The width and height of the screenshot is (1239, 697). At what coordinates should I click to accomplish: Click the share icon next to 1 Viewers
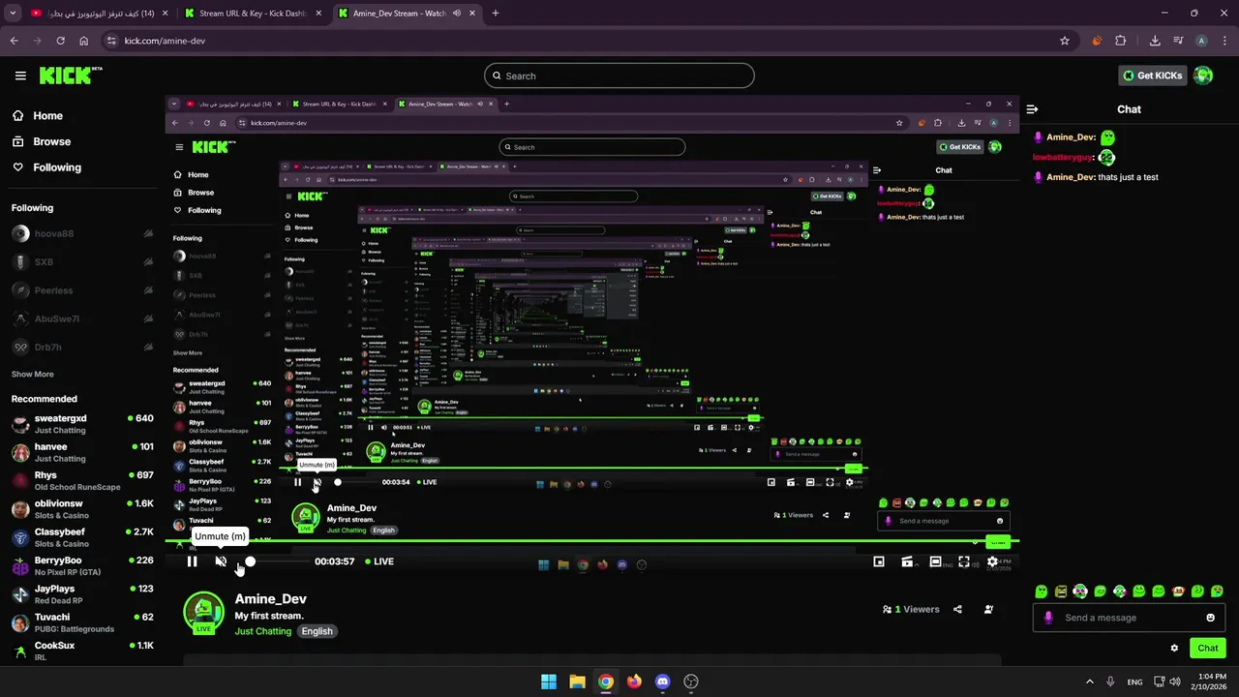click(957, 610)
